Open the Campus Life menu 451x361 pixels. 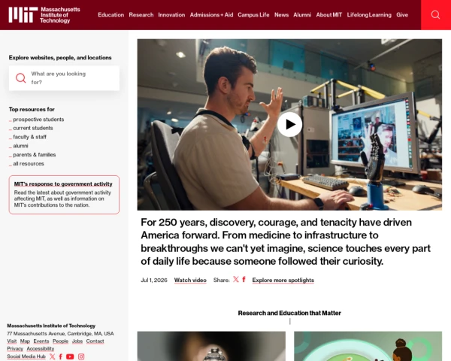(253, 15)
